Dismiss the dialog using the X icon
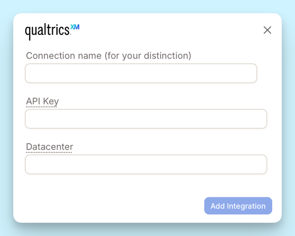Image resolution: width=295 pixels, height=236 pixels. 267,30
